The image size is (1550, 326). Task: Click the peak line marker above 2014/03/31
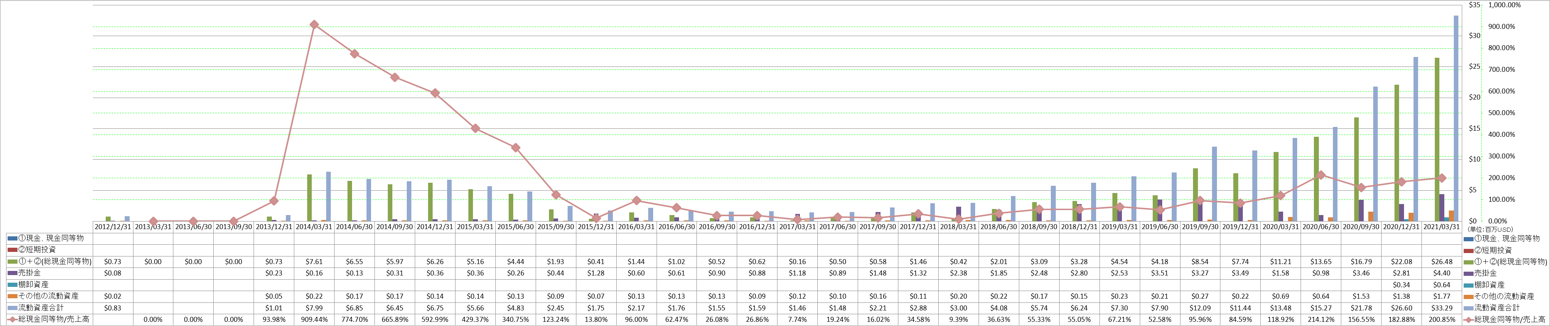tap(314, 25)
